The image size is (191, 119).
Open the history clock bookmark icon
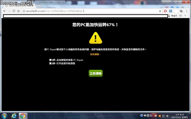(x=181, y=16)
